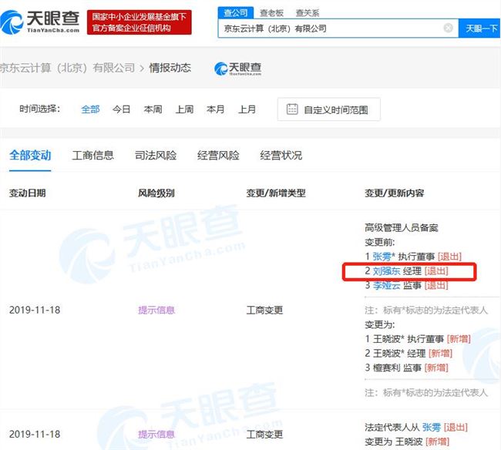Open the 张秀 executive director link
This screenshot has height=450, width=501.
(382, 257)
